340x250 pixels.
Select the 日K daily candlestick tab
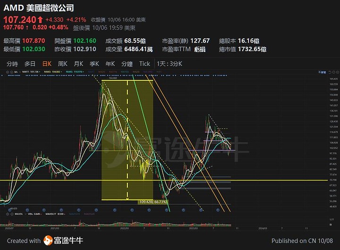click(x=47, y=64)
